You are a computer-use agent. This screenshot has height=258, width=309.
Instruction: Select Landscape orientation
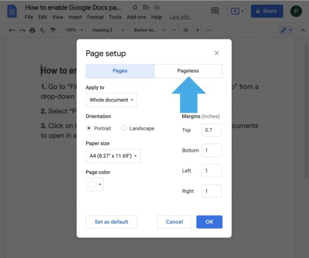click(x=124, y=128)
